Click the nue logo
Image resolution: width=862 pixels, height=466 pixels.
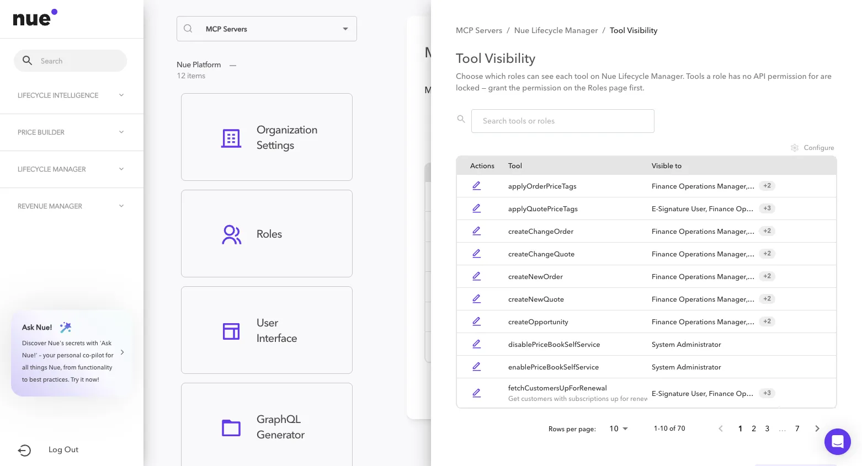tap(35, 18)
